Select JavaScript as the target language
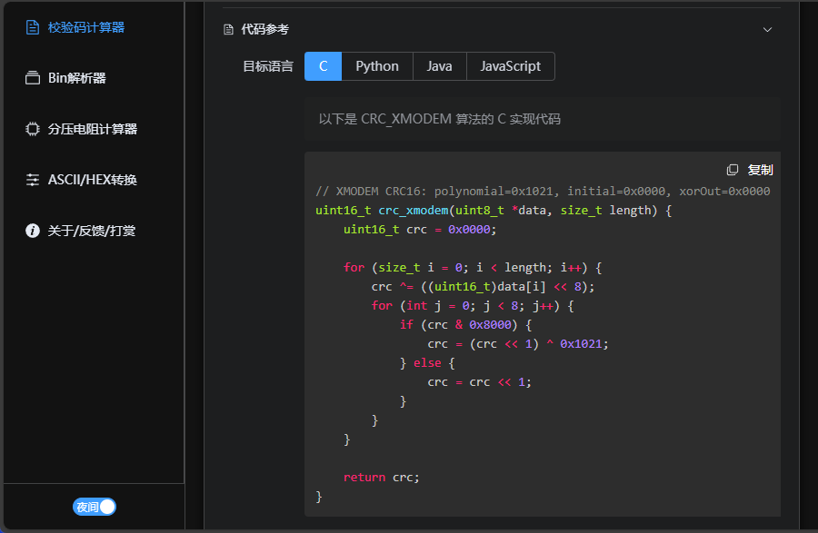 click(510, 66)
